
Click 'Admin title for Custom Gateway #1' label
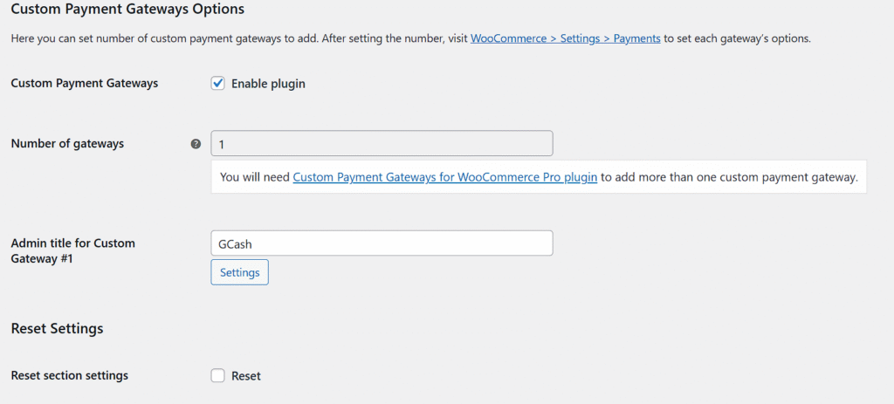(x=73, y=250)
